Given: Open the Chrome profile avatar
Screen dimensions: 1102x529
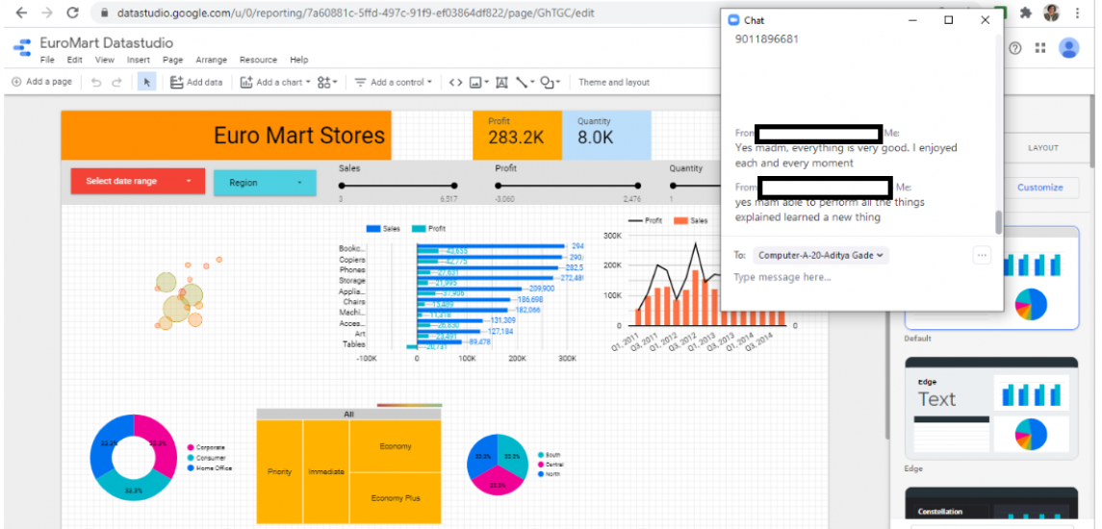Looking at the screenshot, I should point(1051,13).
